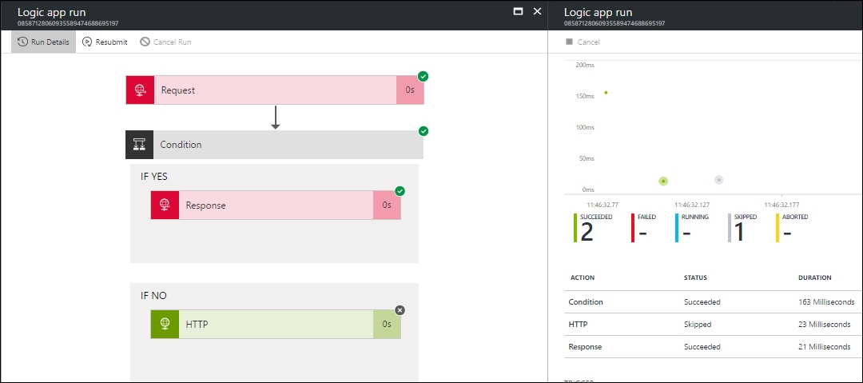Screen dimensions: 863x383
Task: Open the HTTP action card
Action: click(276, 324)
